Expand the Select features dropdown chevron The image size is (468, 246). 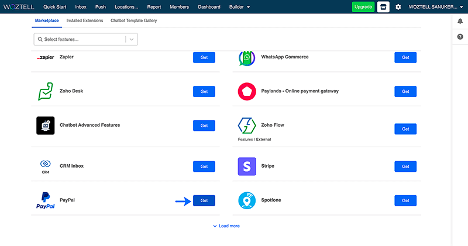pyautogui.click(x=131, y=39)
